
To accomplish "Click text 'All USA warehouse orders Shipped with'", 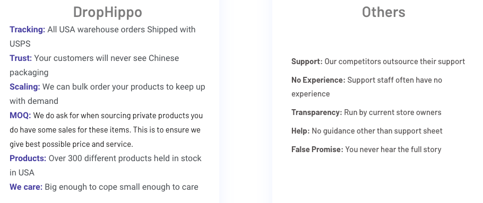I will 122,30.
